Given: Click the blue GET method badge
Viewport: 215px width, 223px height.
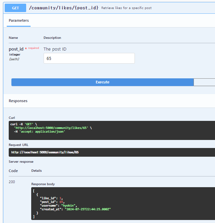Looking at the screenshot, I should [15, 8].
